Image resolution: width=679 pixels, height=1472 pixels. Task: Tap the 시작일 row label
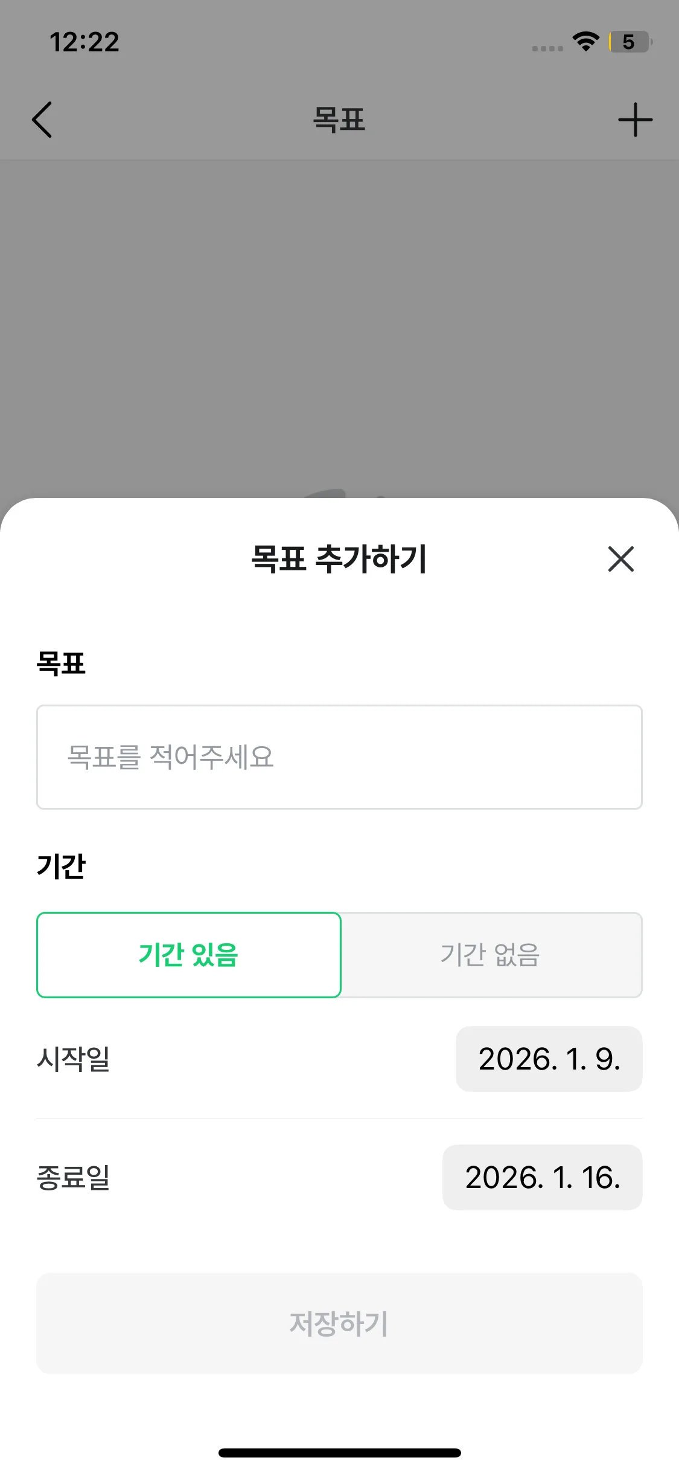[x=73, y=1059]
